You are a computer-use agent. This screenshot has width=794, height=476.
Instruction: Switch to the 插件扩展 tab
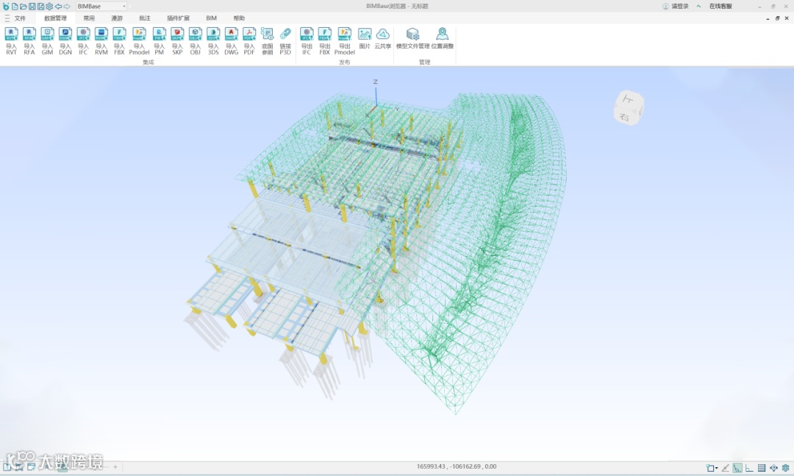tap(178, 18)
